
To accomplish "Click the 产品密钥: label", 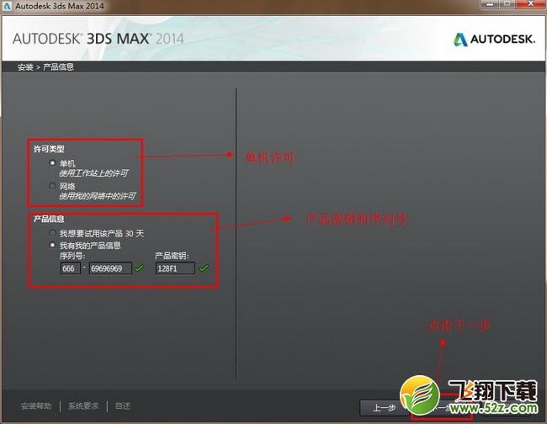I will click(x=172, y=256).
